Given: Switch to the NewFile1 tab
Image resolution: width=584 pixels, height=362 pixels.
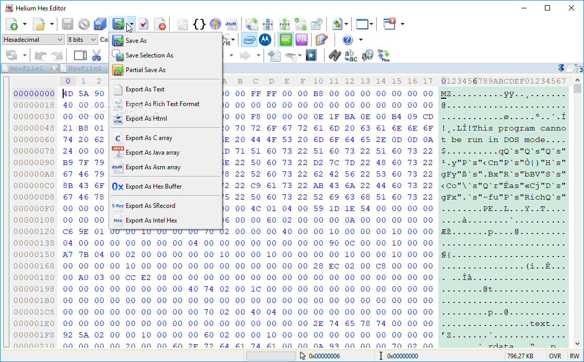Looking at the screenshot, I should tap(26, 68).
